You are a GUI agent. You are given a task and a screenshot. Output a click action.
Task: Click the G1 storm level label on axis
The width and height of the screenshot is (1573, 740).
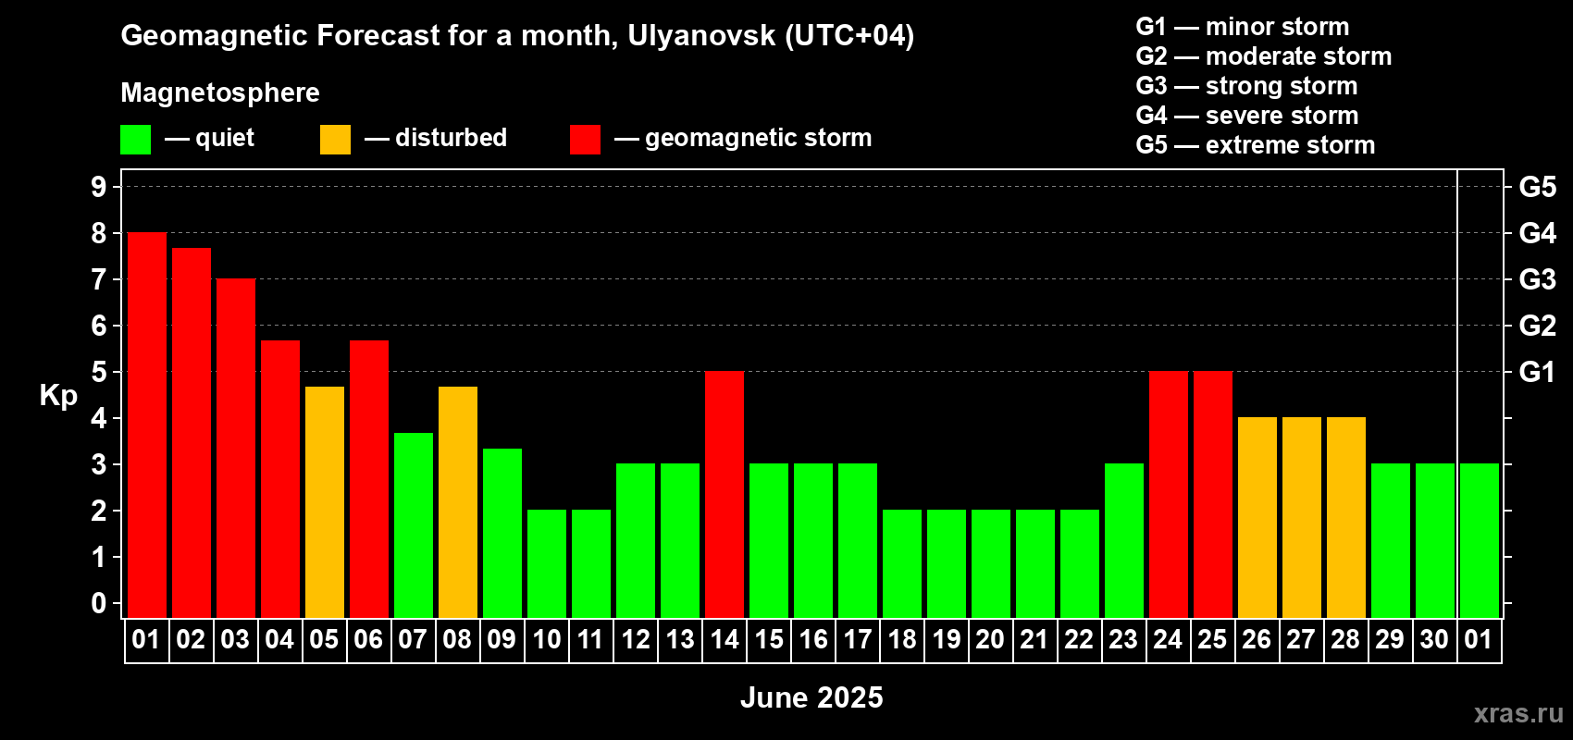pyautogui.click(x=1537, y=372)
